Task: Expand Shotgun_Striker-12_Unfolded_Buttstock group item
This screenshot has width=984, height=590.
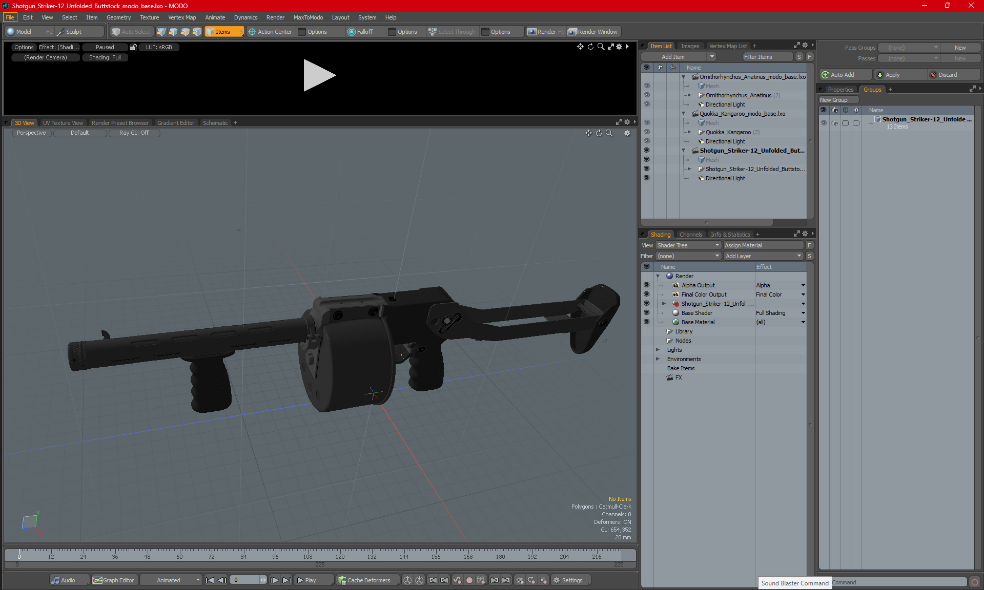Action: (x=689, y=169)
